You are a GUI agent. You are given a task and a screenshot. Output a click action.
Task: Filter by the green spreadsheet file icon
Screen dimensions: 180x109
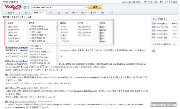click(x=101, y=35)
